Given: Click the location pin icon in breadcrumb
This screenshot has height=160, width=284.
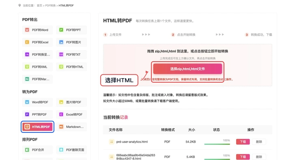Looking at the screenshot, I should pos(19,5).
